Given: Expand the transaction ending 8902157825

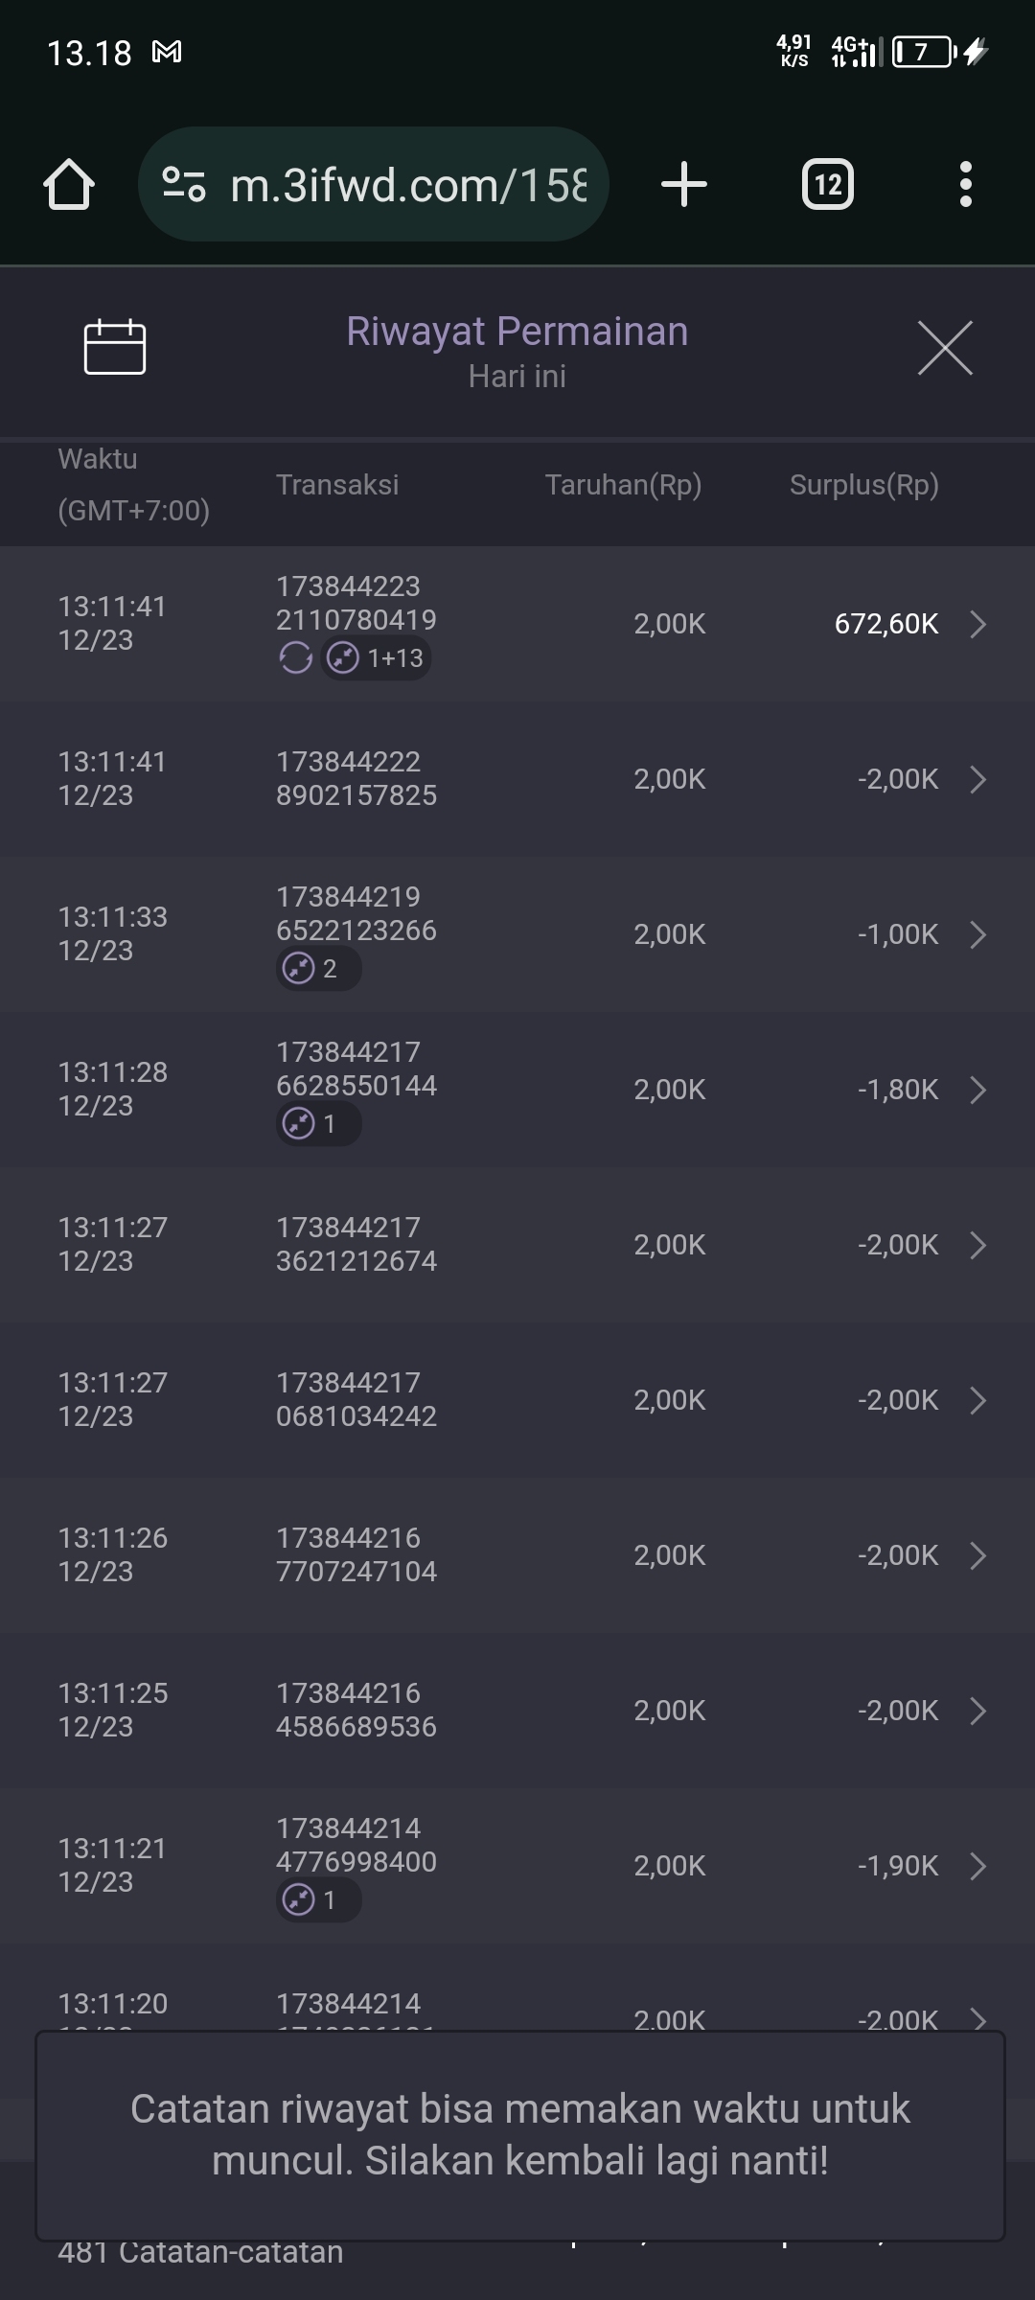Looking at the screenshot, I should click(x=977, y=779).
